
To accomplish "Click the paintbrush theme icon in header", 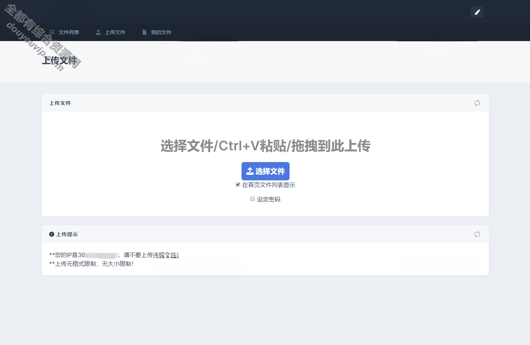I will [x=477, y=12].
